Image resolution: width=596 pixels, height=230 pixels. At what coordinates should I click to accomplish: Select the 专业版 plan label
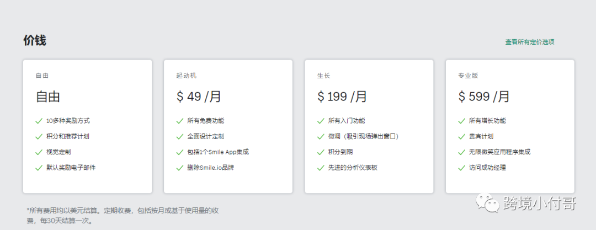pyautogui.click(x=469, y=76)
